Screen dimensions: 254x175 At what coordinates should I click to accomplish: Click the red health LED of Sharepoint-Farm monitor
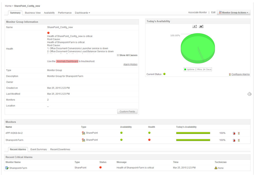pyautogui.click(x=149, y=140)
